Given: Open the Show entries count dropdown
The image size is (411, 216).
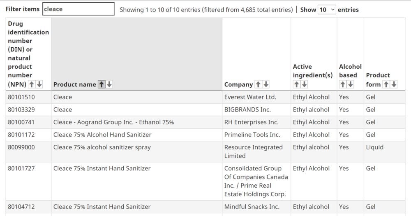Looking at the screenshot, I should click(x=327, y=10).
